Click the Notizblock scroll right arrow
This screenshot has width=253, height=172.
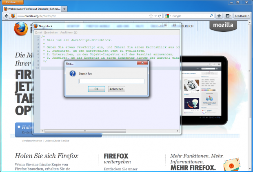point(178,131)
